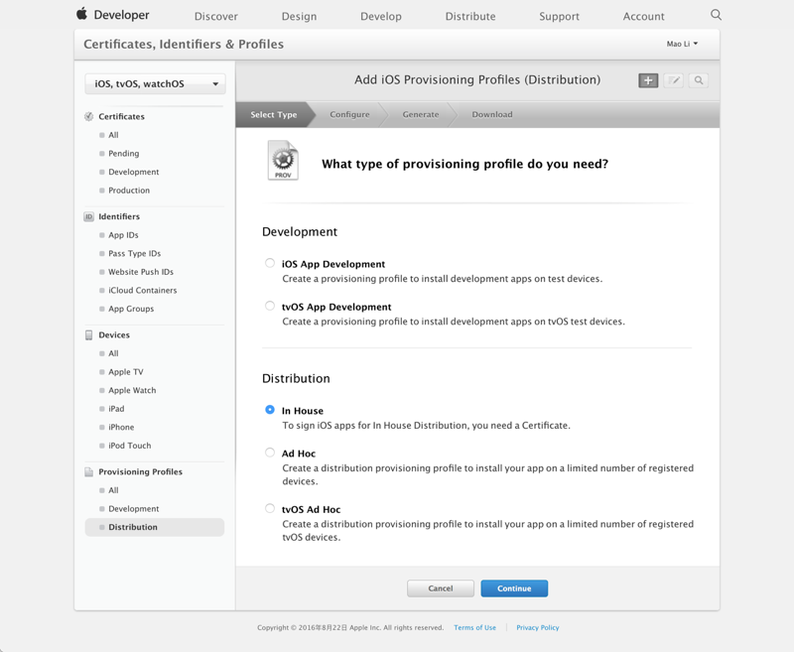
Task: Open the iOS, tvOS, watchOS platform dropdown
Action: point(155,84)
